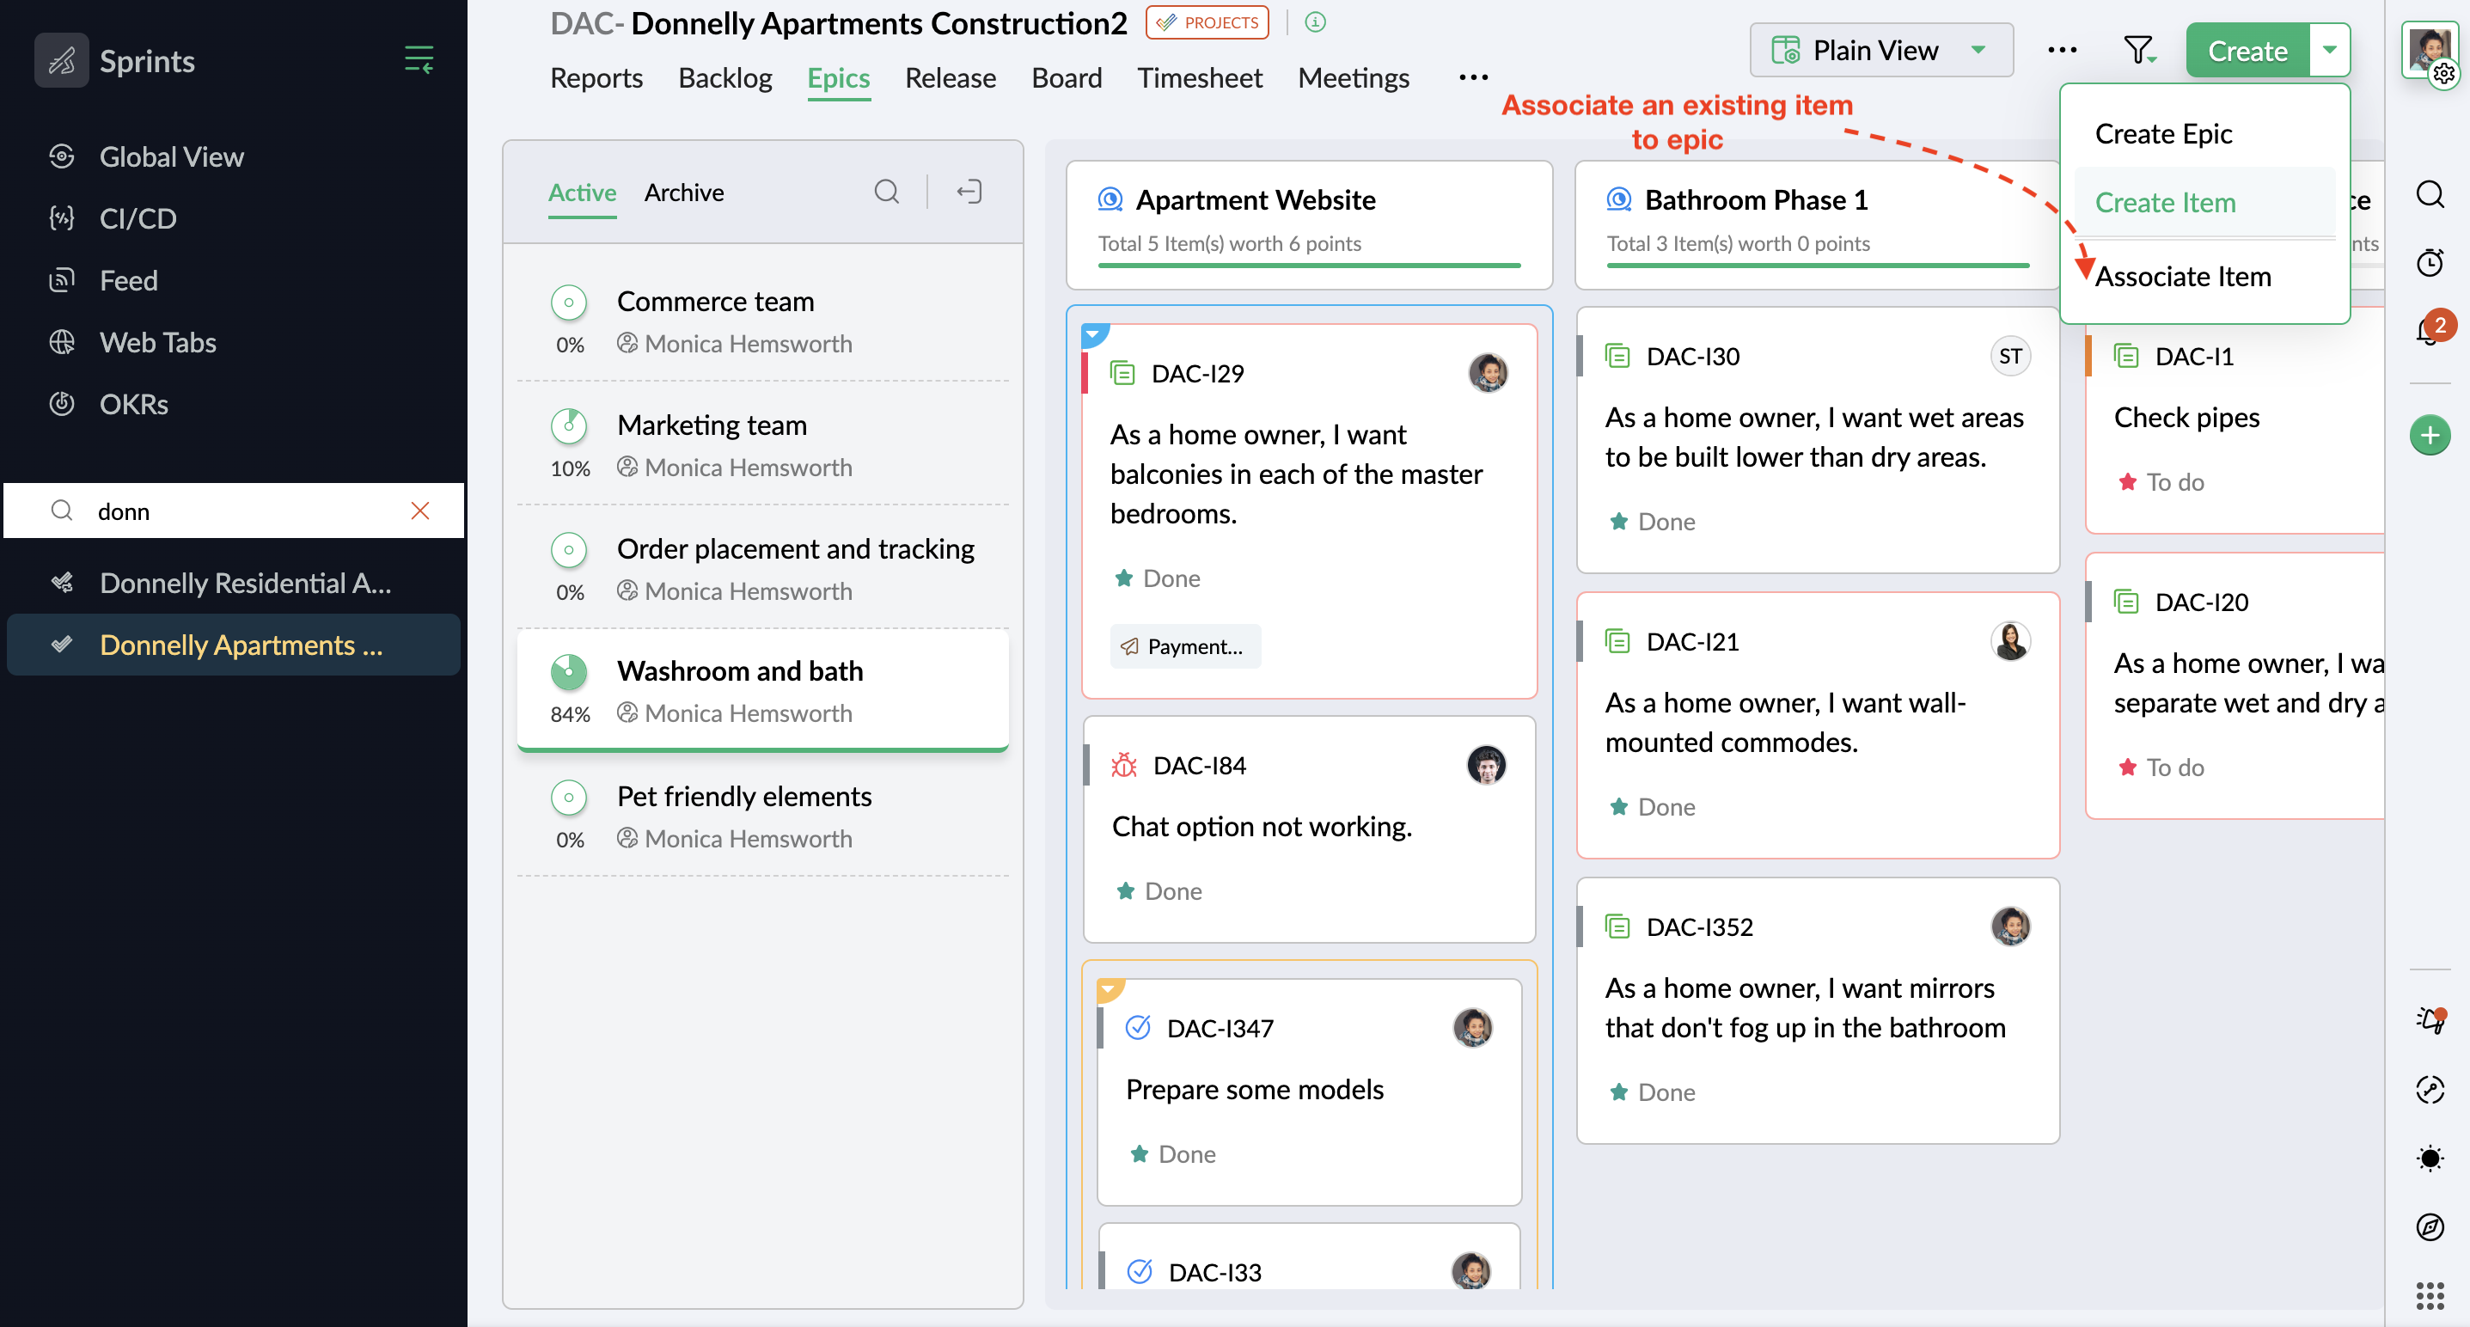2470x1327 pixels.
Task: Click the filter icon in top toolbar
Action: 2137,50
